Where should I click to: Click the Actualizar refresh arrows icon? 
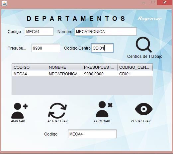tap(57, 111)
